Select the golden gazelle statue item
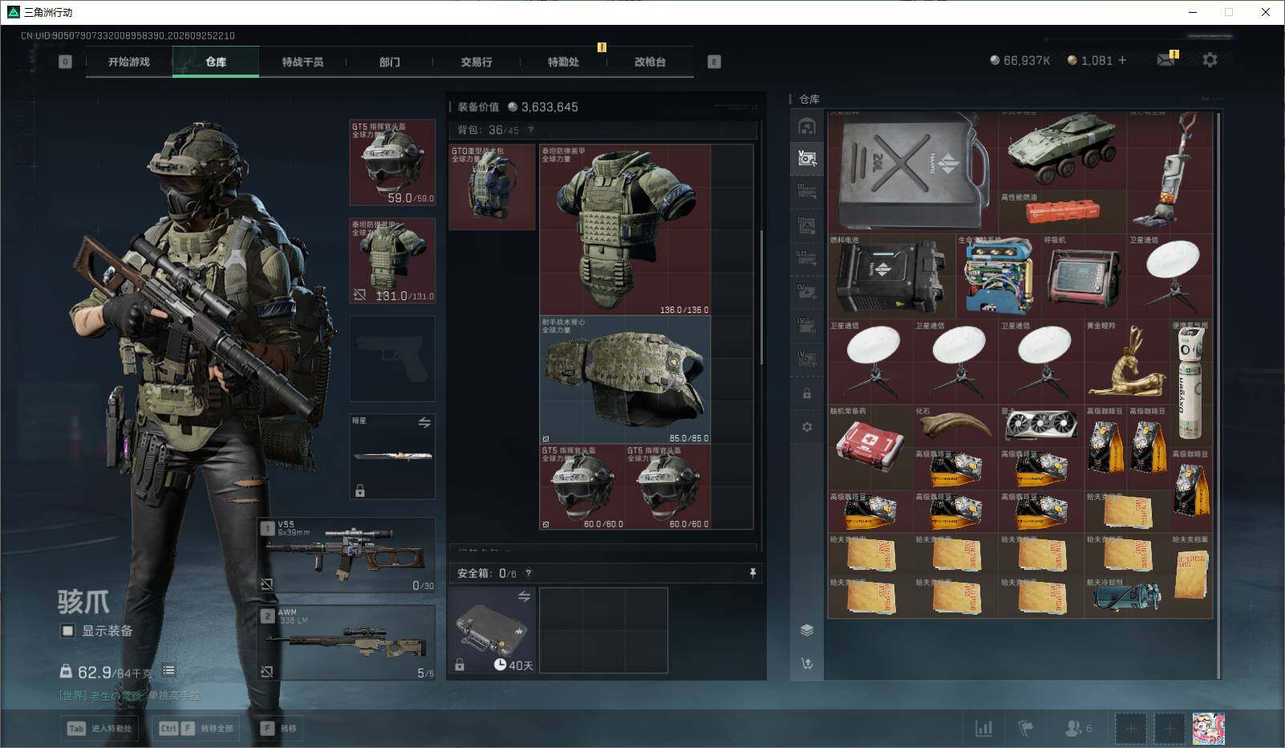1285x748 pixels. click(x=1126, y=361)
